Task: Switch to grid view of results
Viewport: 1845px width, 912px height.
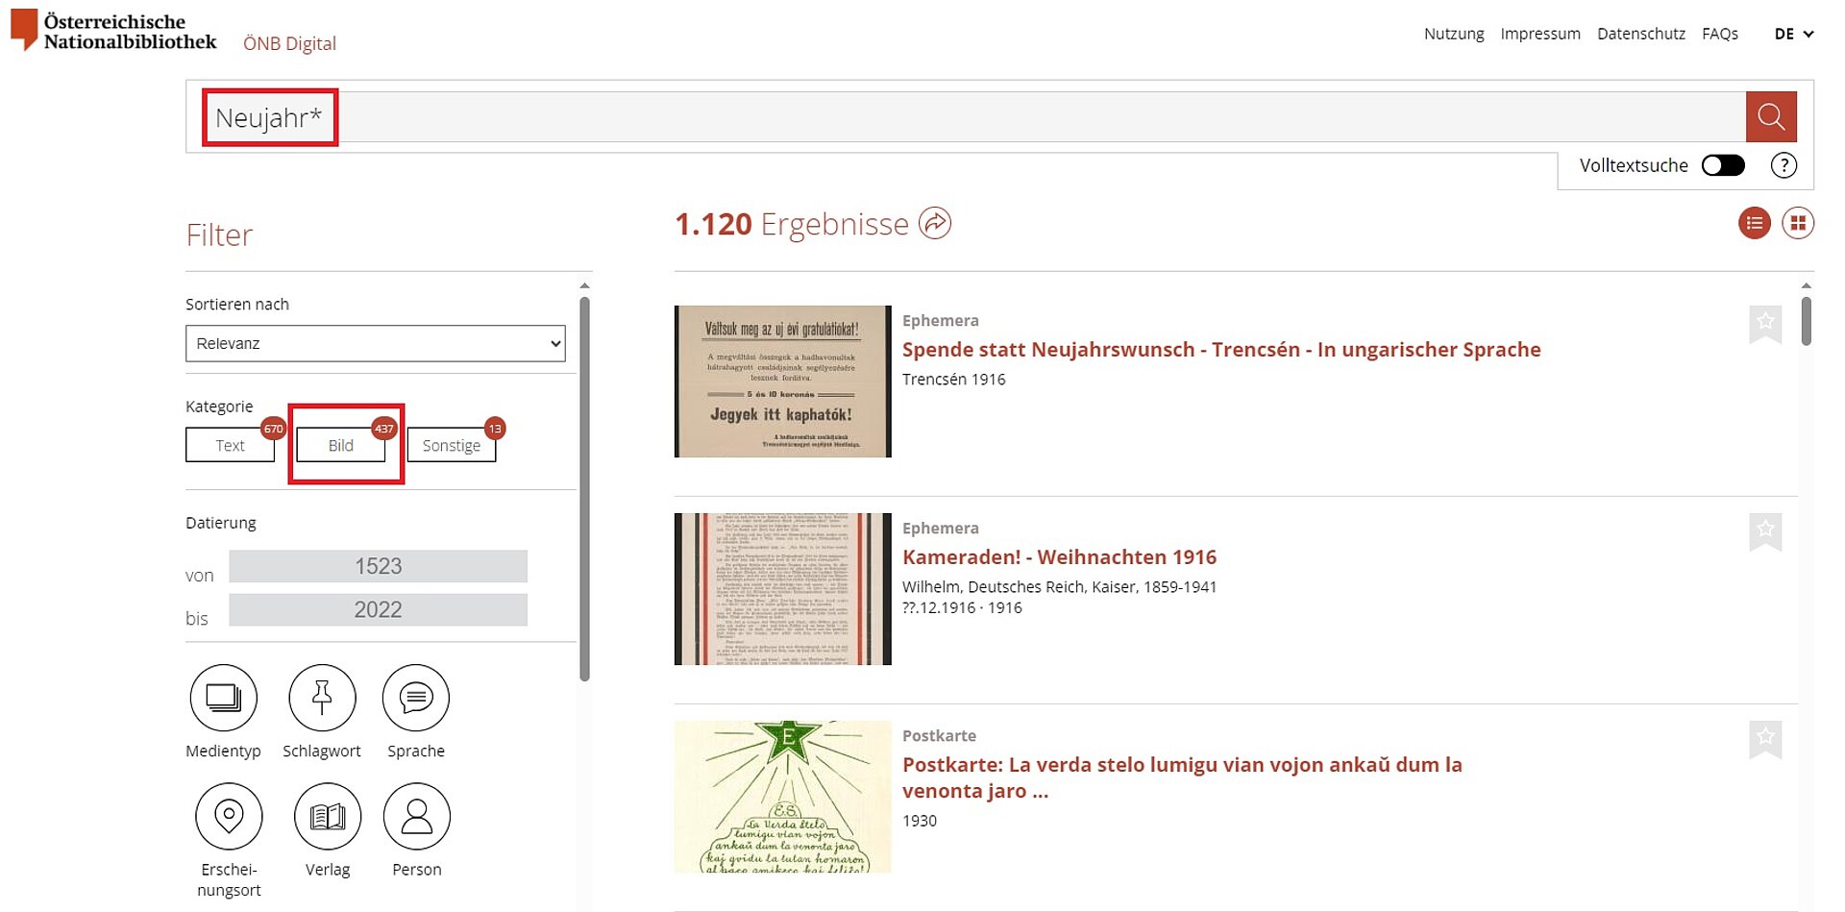Action: point(1798,224)
